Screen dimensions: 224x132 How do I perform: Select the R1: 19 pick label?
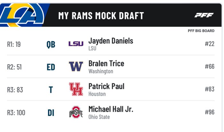click(14, 44)
